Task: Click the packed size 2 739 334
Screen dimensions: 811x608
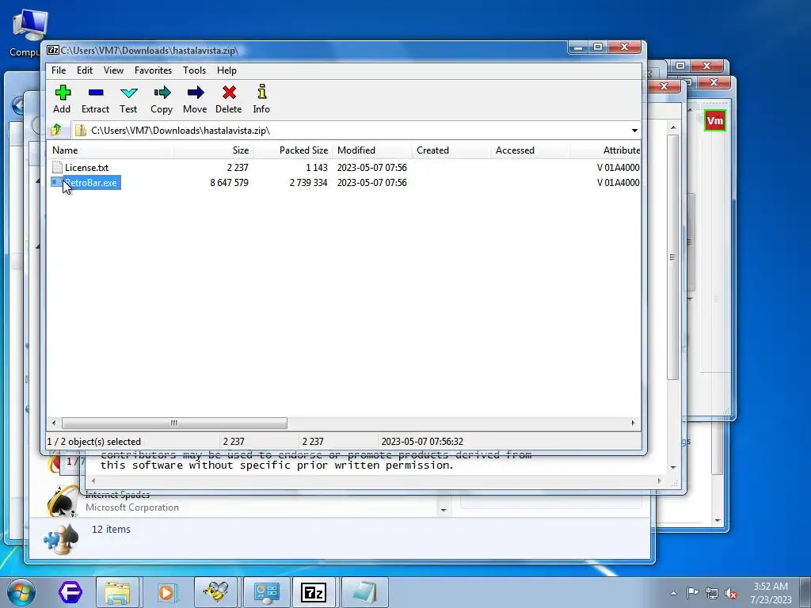Action: [308, 183]
